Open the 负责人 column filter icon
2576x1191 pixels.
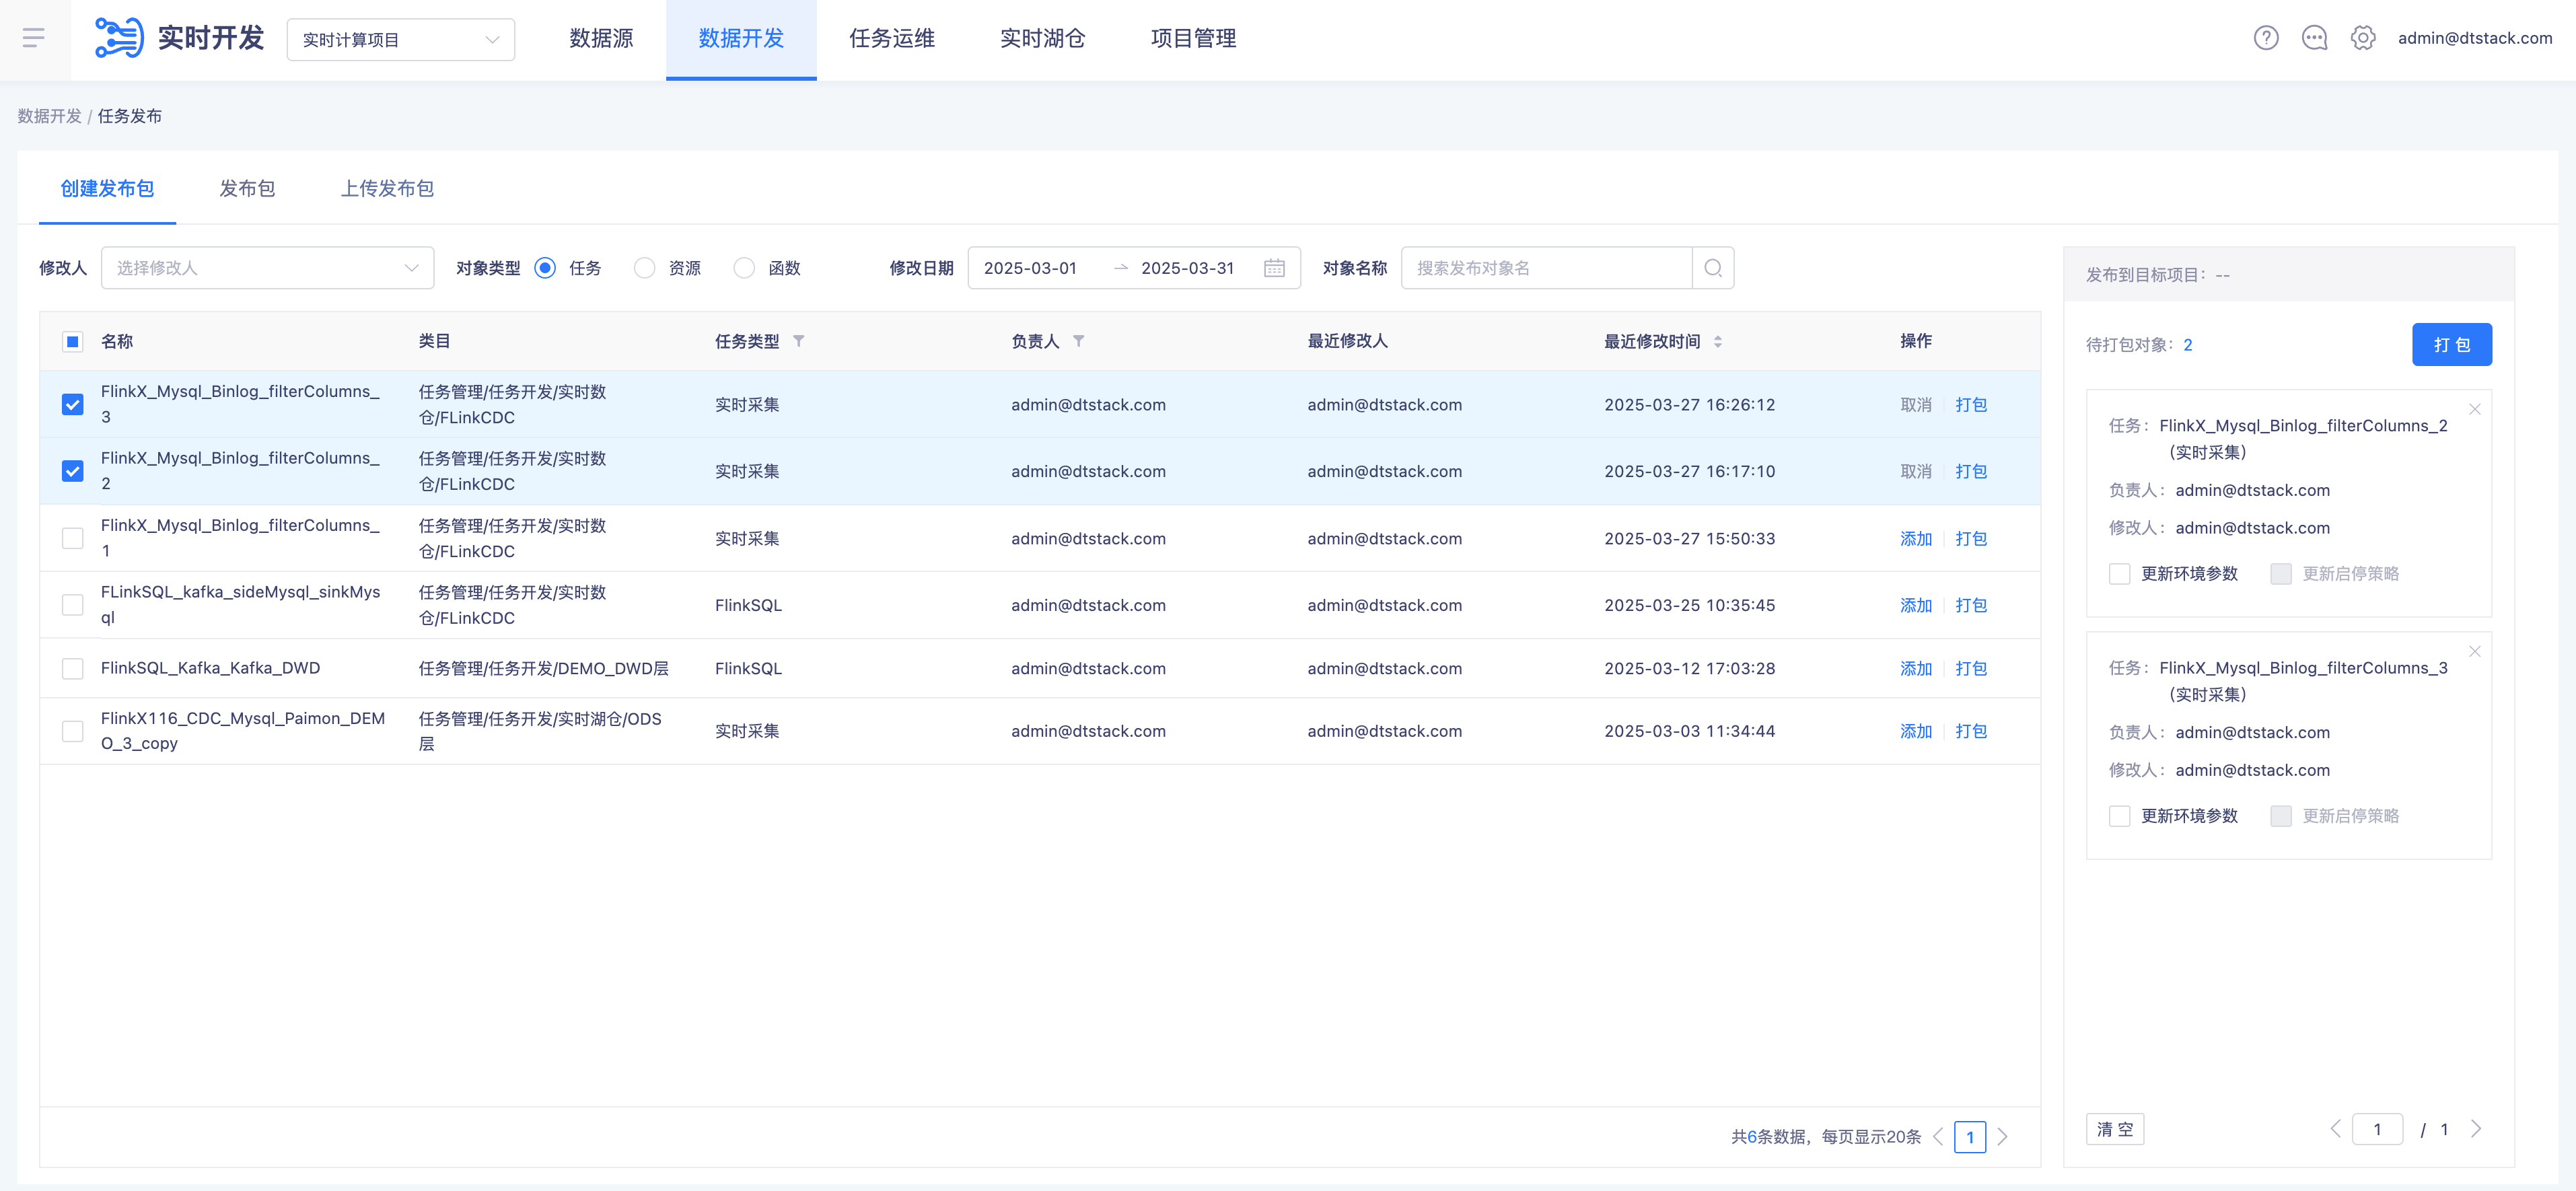1078,341
